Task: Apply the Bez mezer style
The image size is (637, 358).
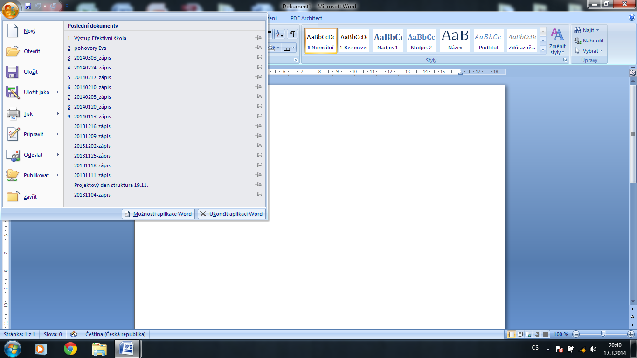Action: (354, 41)
